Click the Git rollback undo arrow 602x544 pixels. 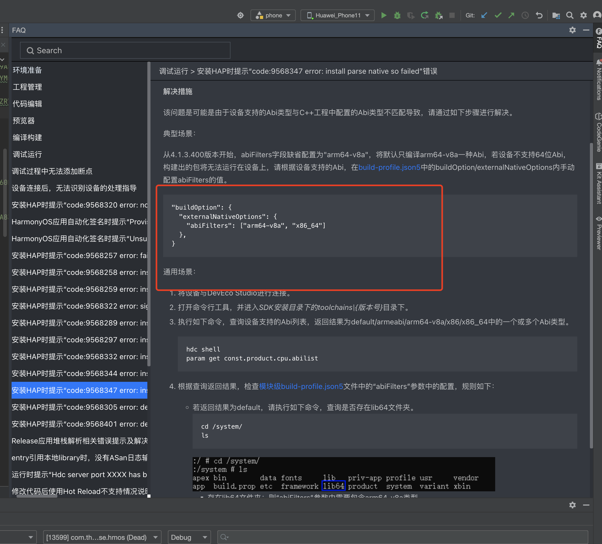coord(539,15)
